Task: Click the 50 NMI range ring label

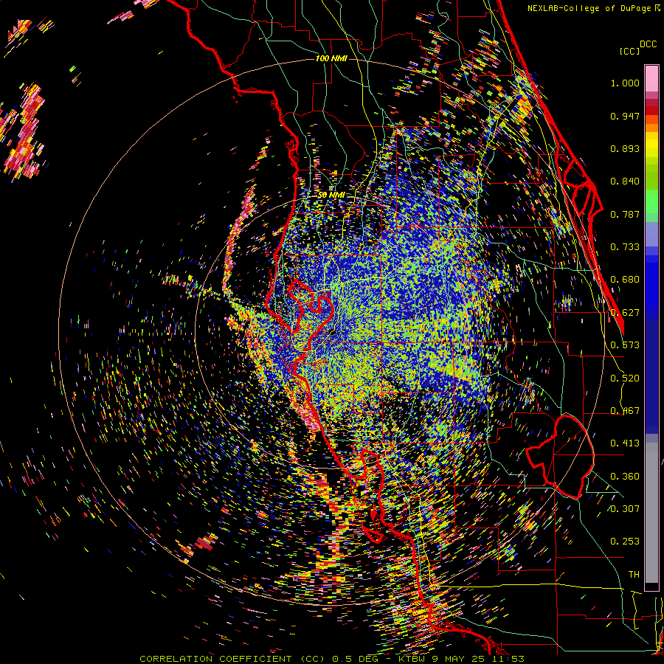Action: click(x=331, y=196)
